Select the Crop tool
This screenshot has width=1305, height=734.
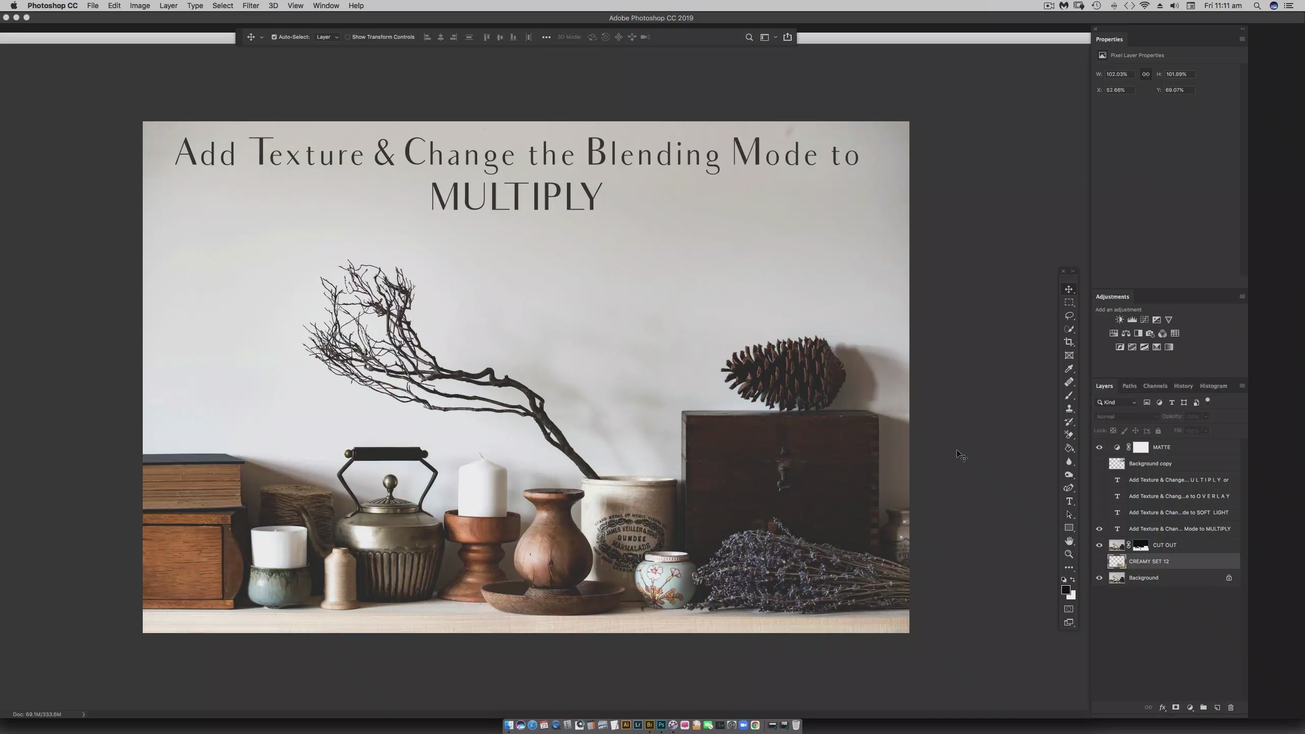tap(1069, 342)
